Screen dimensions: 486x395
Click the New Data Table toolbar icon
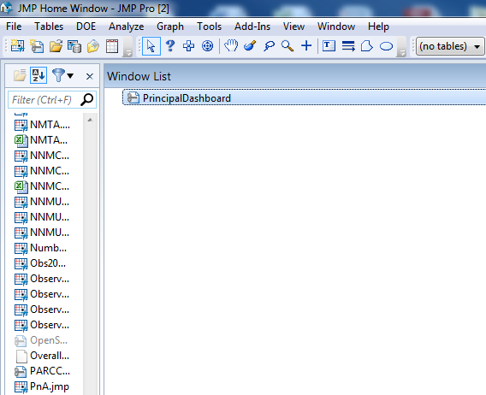(x=17, y=46)
